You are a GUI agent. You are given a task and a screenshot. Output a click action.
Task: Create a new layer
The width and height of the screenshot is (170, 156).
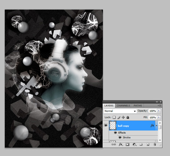148,145
